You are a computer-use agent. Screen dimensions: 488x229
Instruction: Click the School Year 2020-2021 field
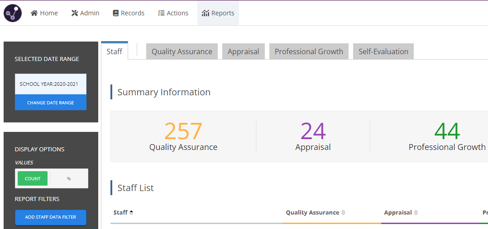(50, 84)
